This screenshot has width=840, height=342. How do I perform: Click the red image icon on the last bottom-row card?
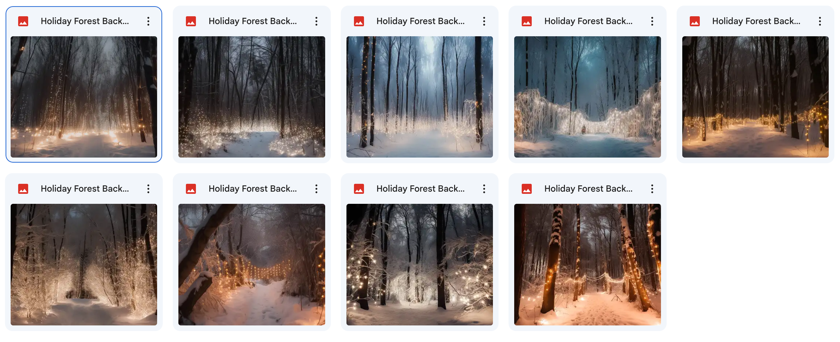pos(526,189)
